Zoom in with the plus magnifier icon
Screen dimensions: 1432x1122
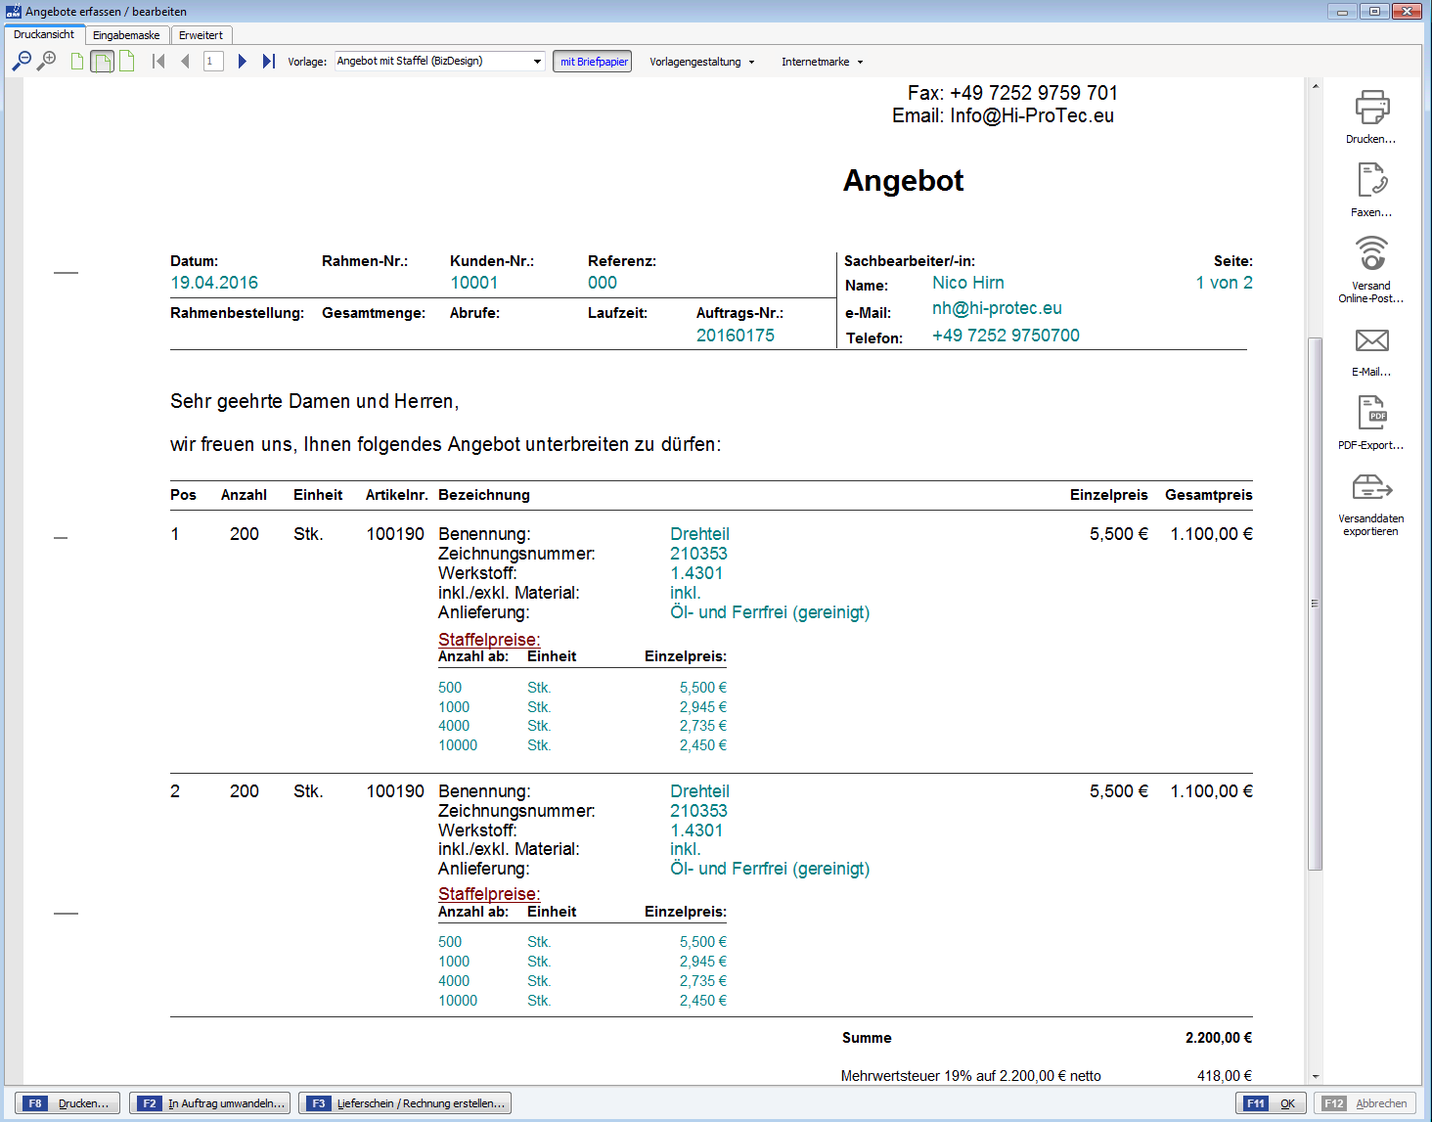[x=46, y=62]
